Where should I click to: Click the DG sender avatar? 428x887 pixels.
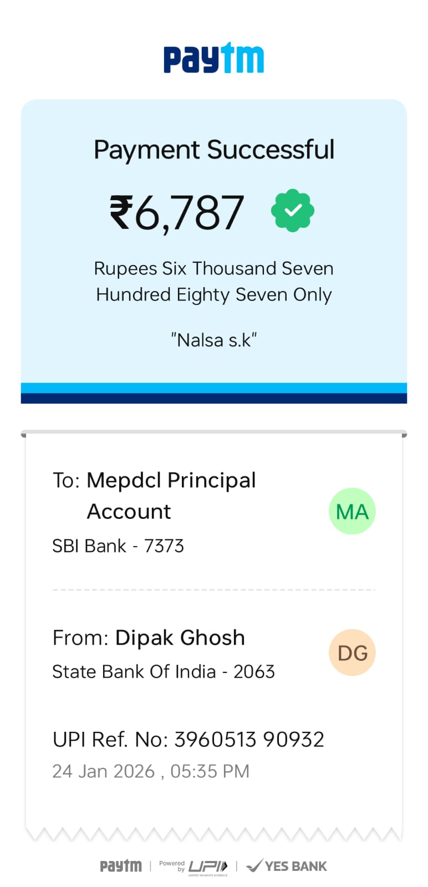coord(352,652)
